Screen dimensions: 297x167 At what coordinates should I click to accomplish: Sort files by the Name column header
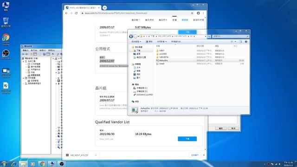pyautogui.click(x=158, y=46)
